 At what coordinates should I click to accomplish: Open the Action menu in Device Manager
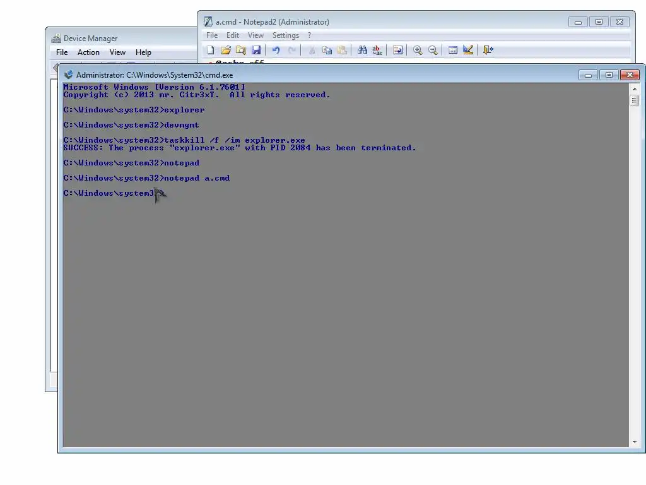coord(88,52)
